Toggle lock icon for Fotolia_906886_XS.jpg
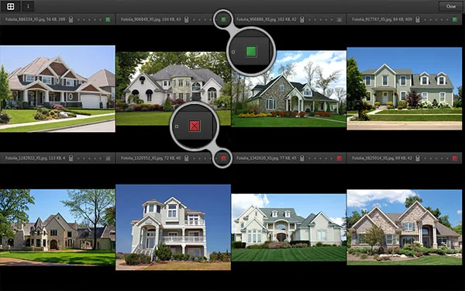 point(302,19)
